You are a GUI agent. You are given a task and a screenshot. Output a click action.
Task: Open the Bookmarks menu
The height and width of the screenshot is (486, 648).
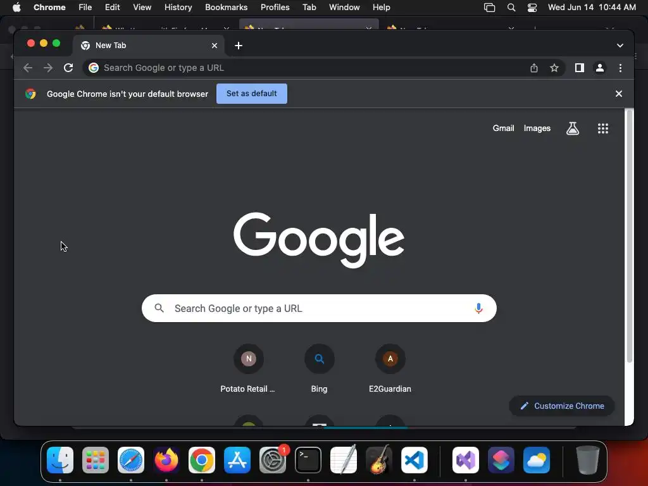click(226, 7)
